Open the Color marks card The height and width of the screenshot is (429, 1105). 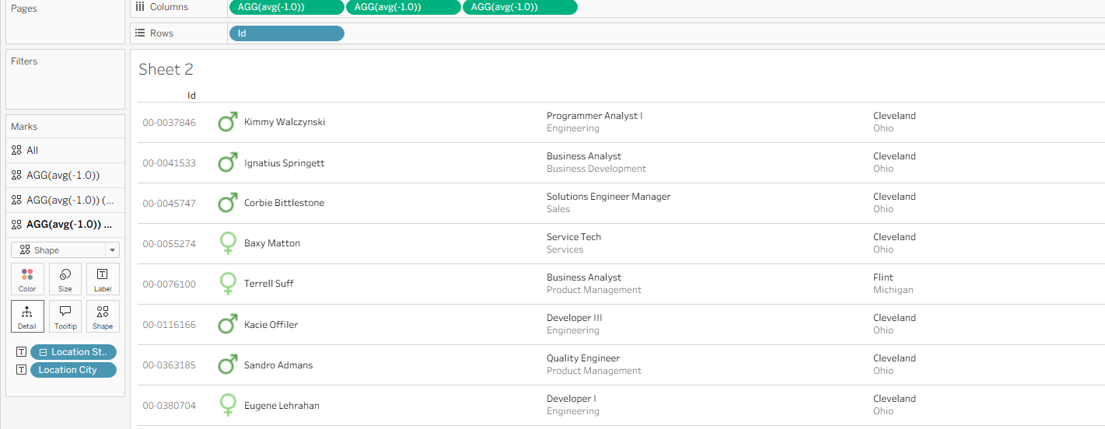pos(27,279)
